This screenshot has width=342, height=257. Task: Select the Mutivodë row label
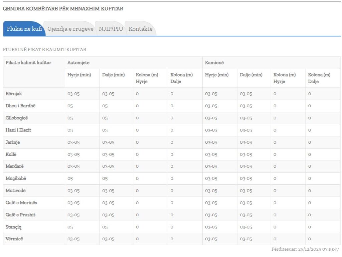pyautogui.click(x=15, y=191)
